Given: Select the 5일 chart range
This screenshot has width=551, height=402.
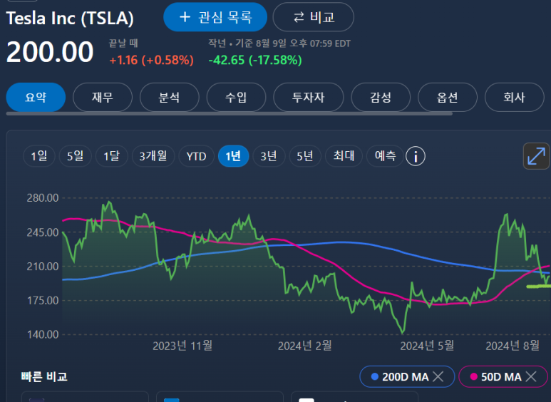Looking at the screenshot, I should tap(75, 156).
